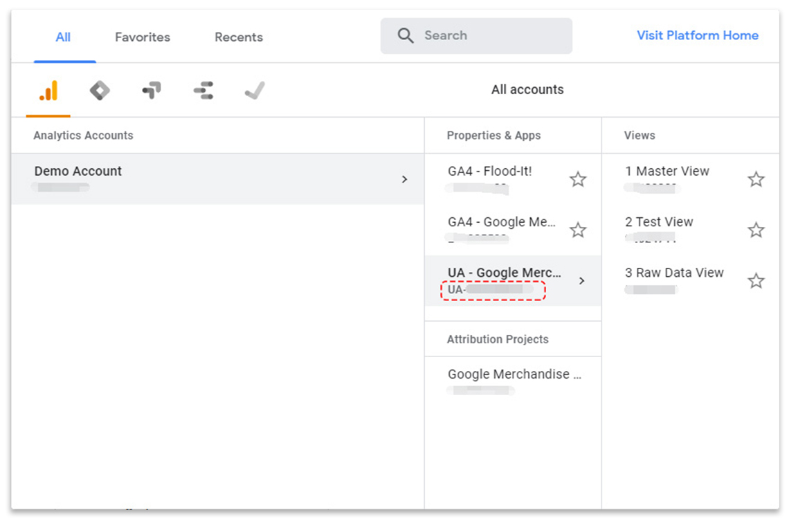Select the Tag Manager product icon
This screenshot has height=519, width=789.
[x=100, y=91]
